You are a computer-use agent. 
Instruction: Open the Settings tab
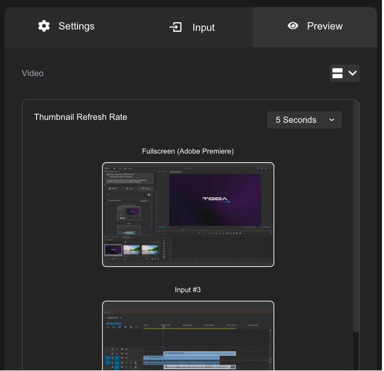click(x=67, y=27)
